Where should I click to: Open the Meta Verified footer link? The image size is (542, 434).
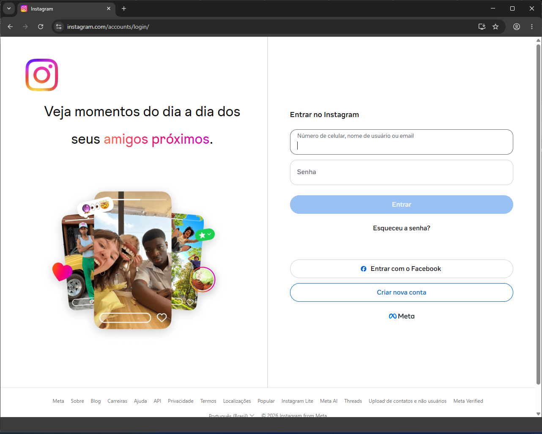coord(468,401)
